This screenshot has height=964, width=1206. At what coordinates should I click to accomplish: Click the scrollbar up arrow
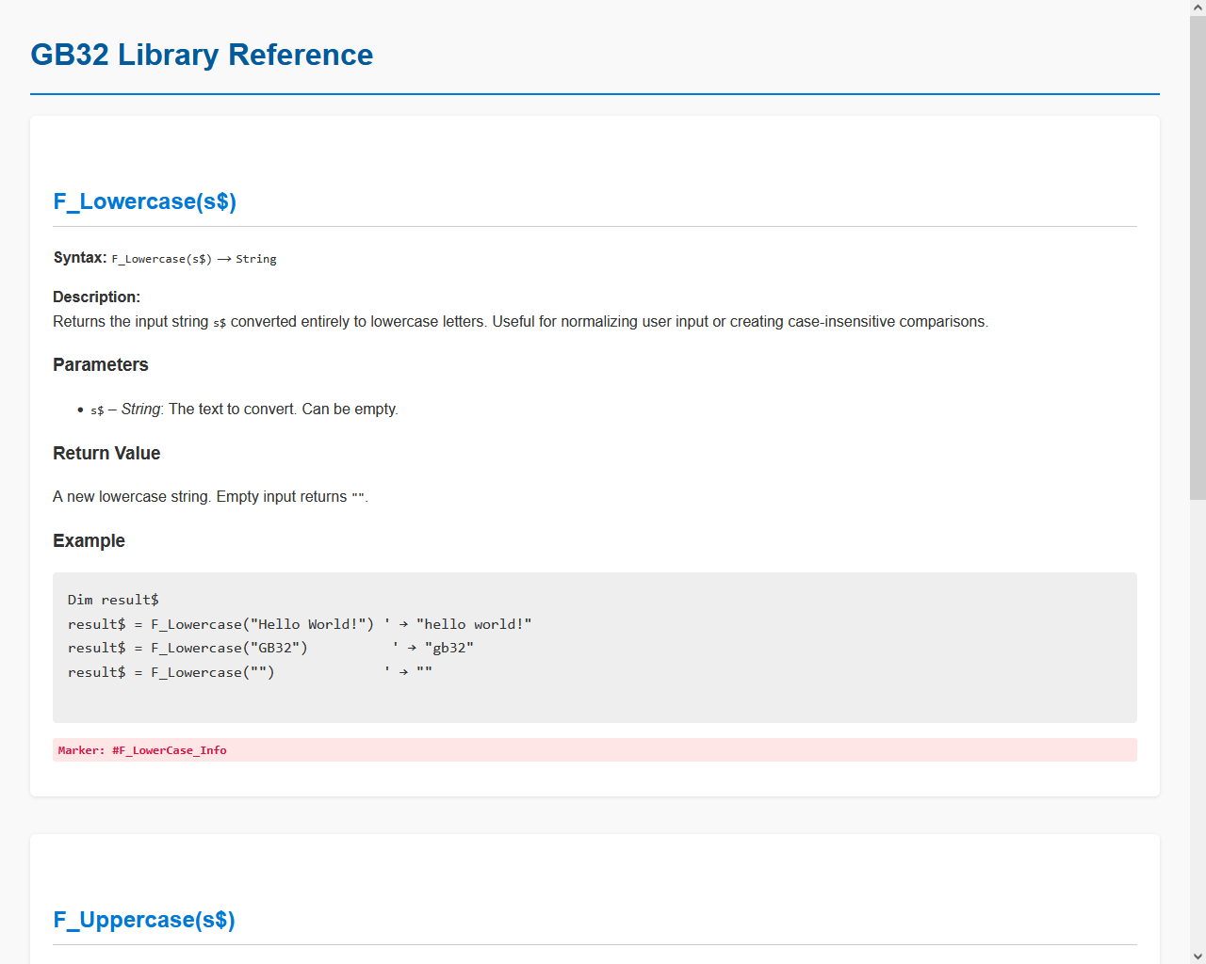pyautogui.click(x=1198, y=8)
